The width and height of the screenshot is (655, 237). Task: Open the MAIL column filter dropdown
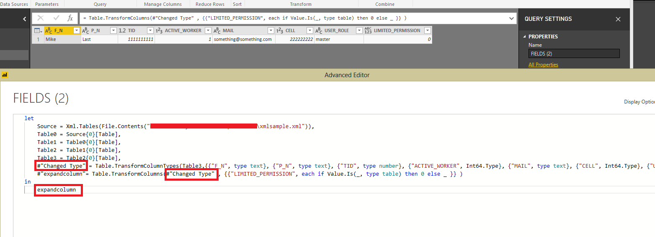tap(271, 30)
